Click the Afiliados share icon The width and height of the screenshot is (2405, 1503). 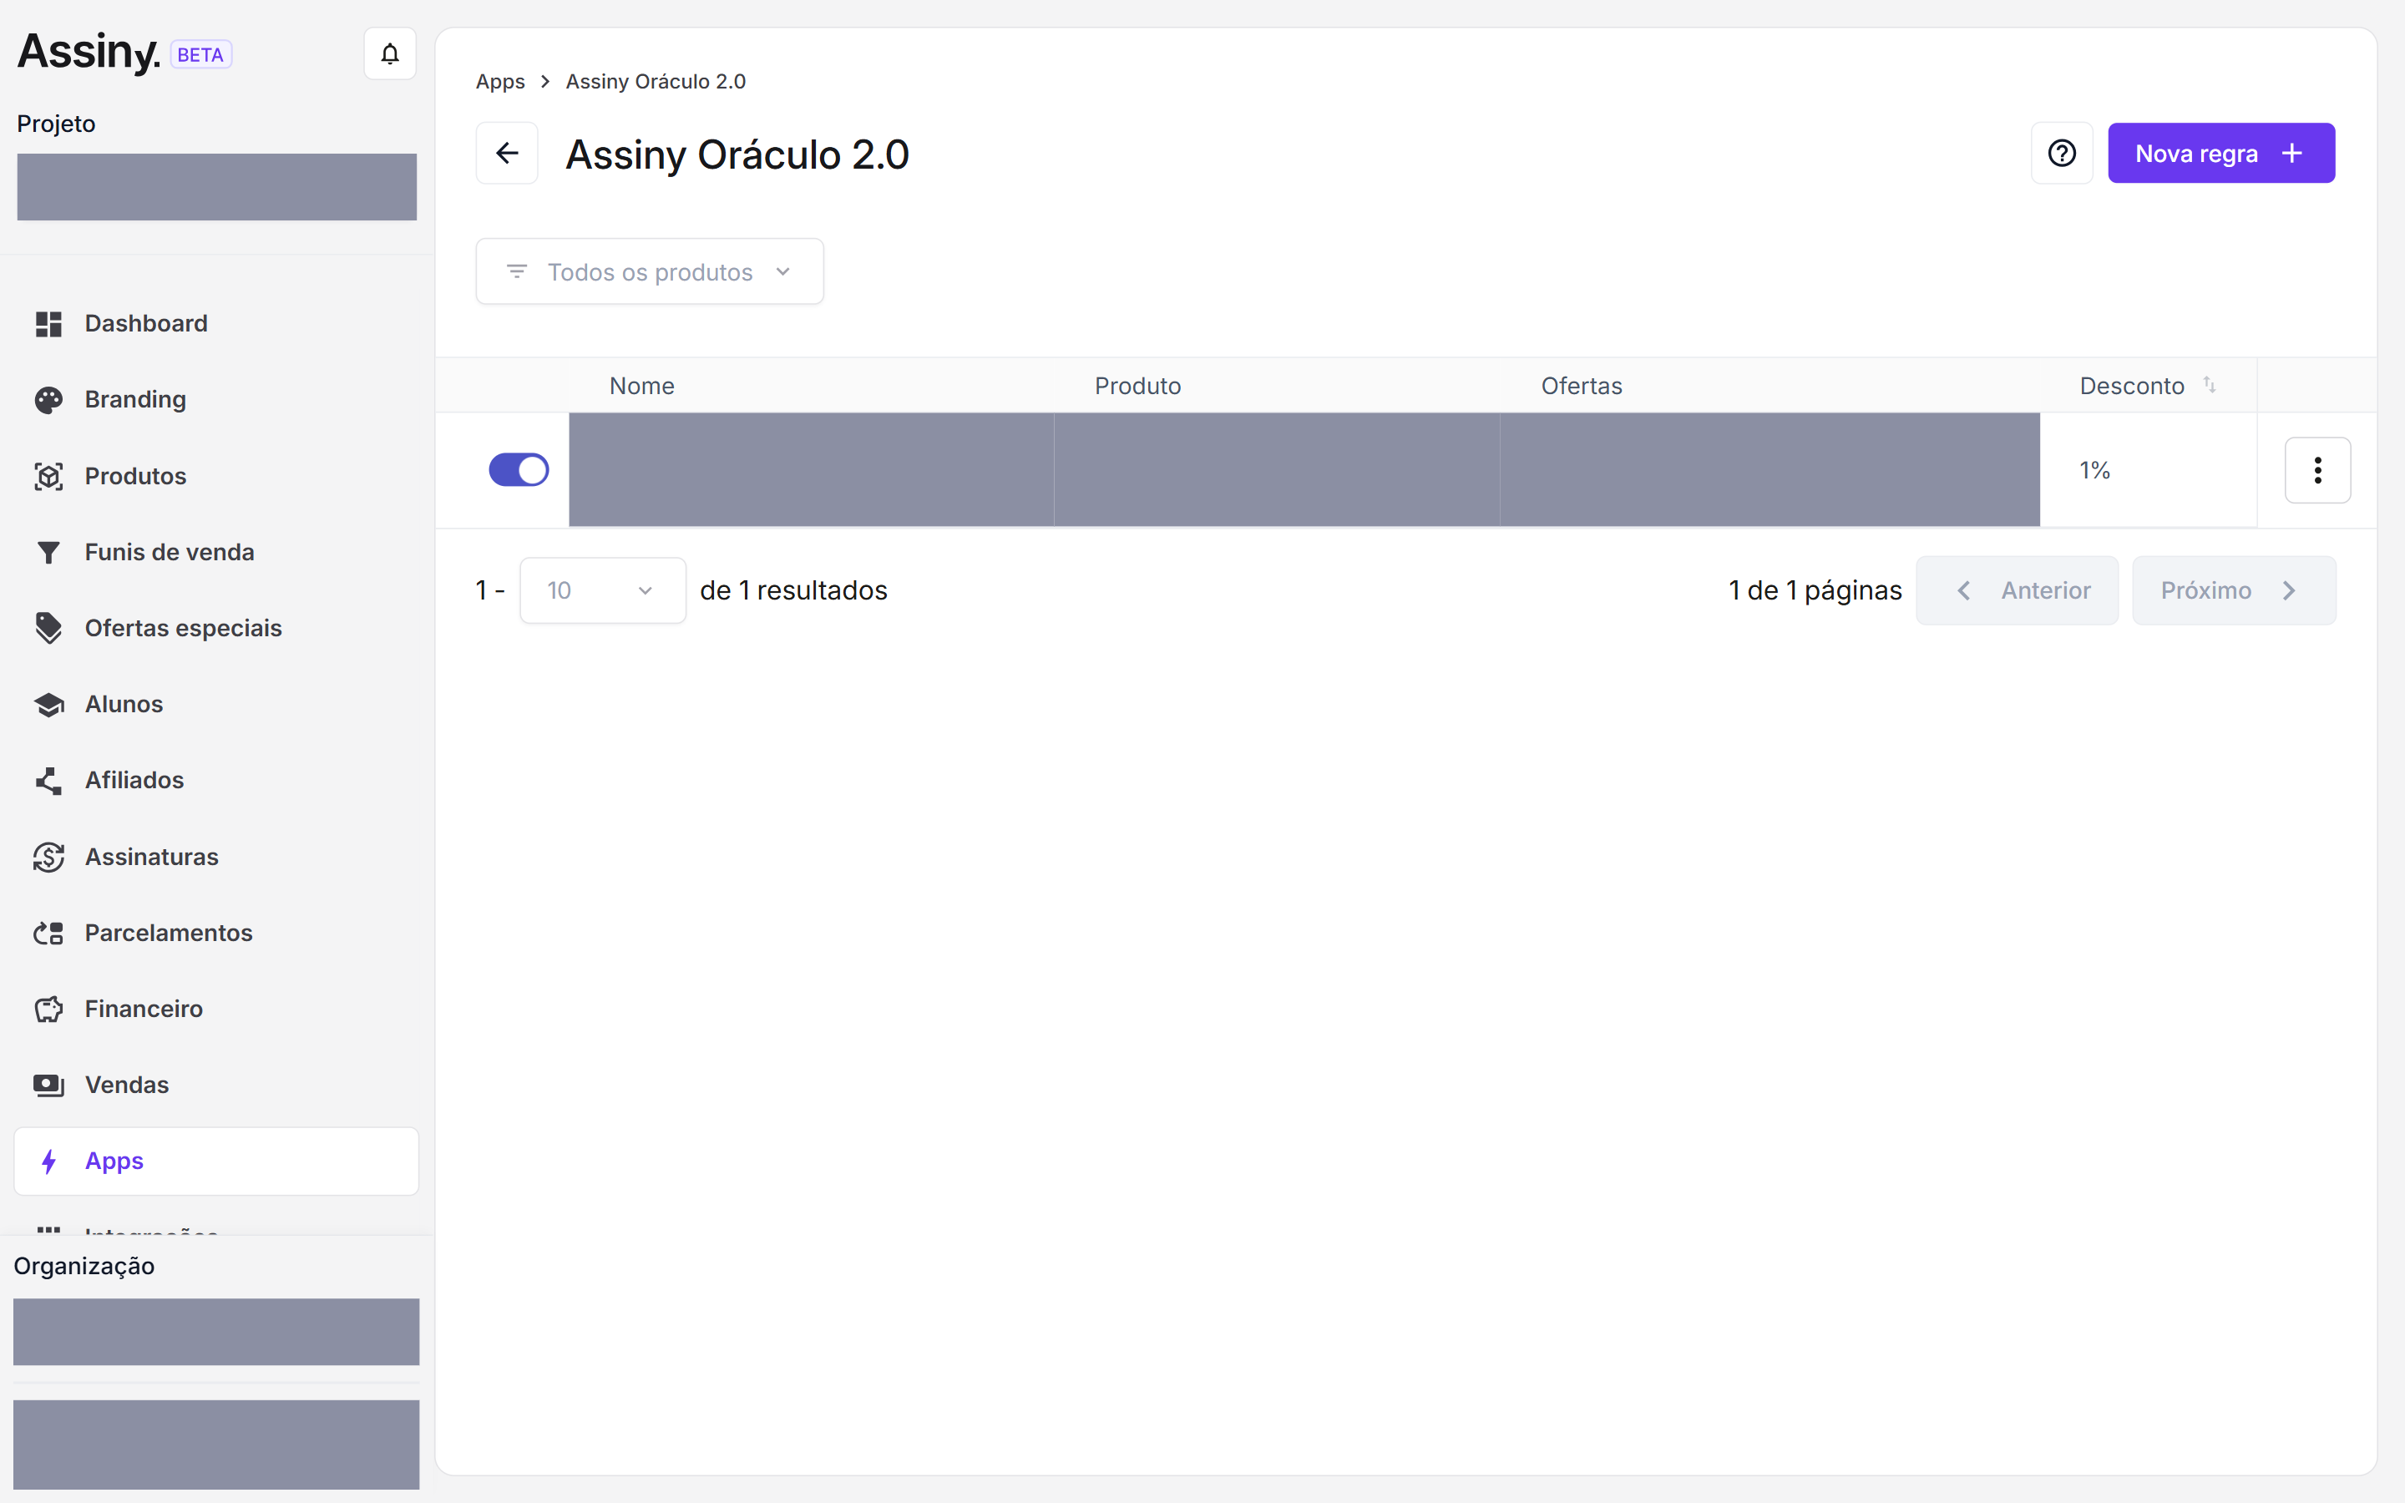pos(48,781)
